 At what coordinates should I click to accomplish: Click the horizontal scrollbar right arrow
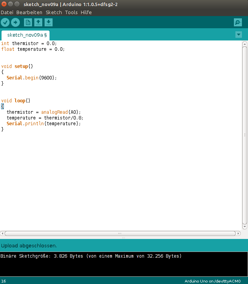(x=238, y=233)
